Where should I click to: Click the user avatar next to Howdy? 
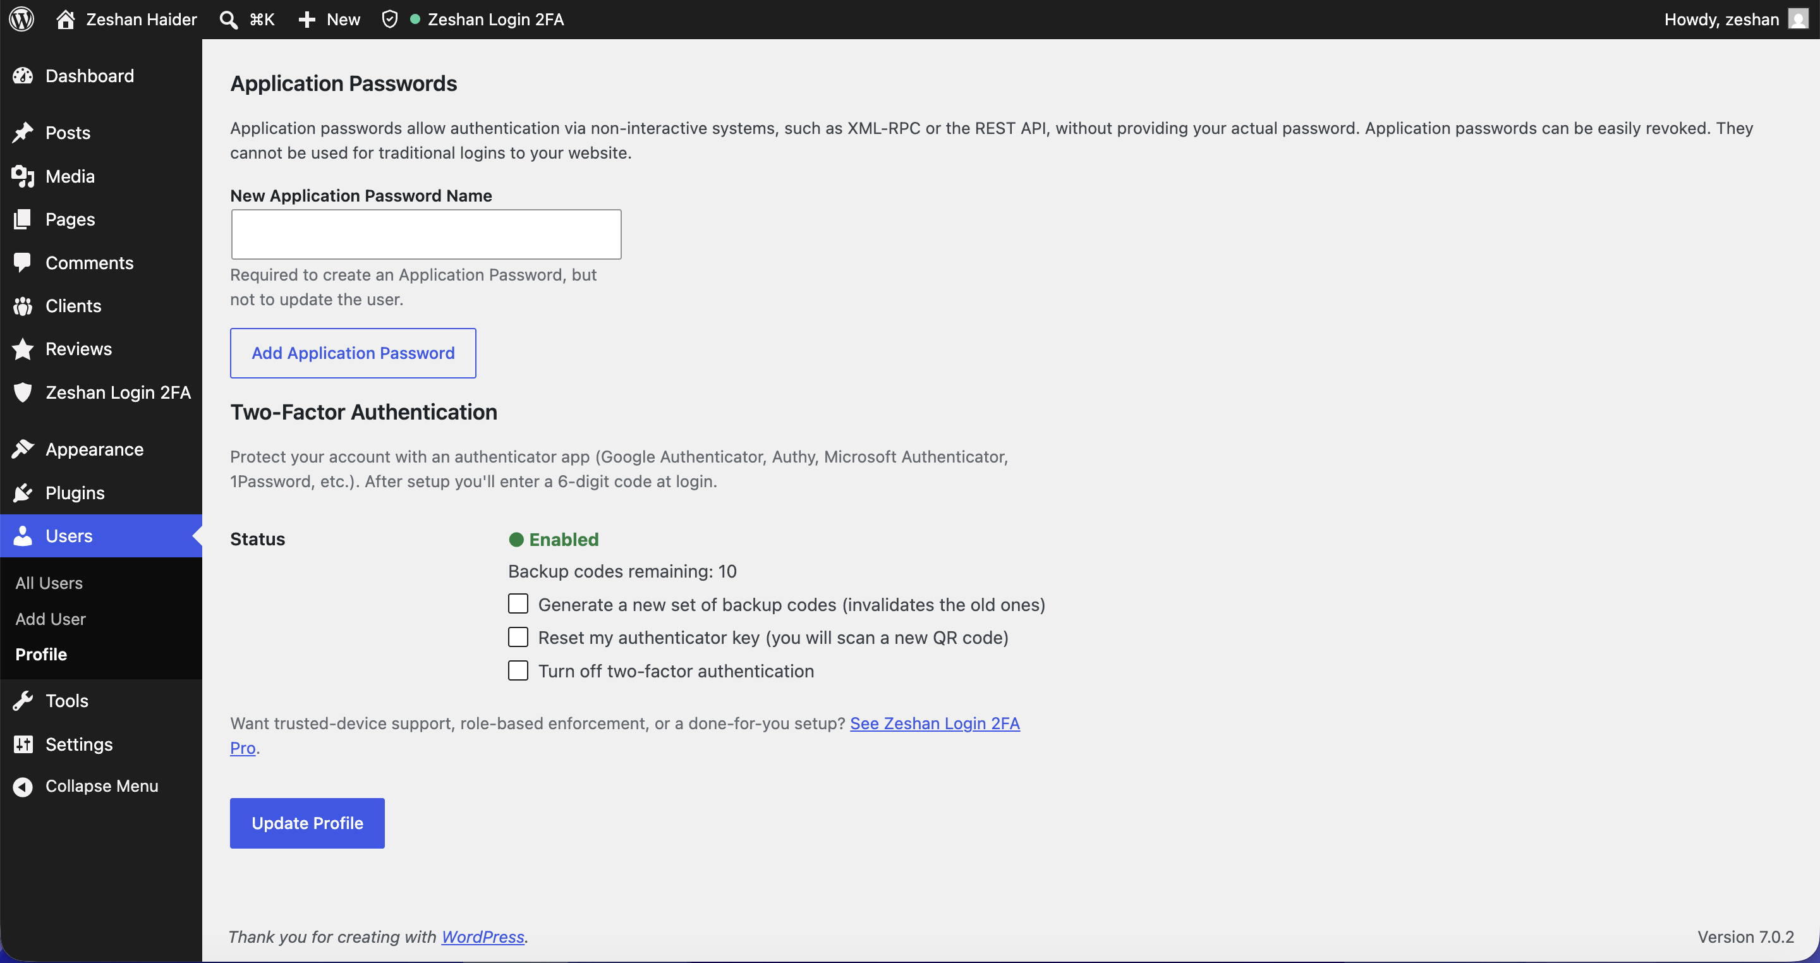pyautogui.click(x=1798, y=19)
